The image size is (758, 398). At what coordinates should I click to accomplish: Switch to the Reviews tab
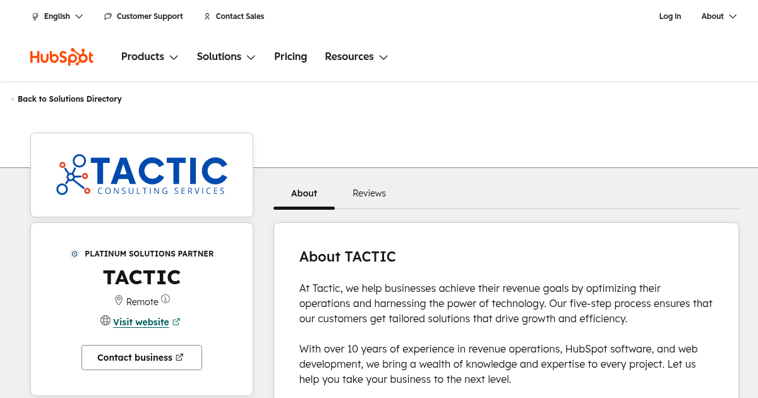(x=370, y=193)
